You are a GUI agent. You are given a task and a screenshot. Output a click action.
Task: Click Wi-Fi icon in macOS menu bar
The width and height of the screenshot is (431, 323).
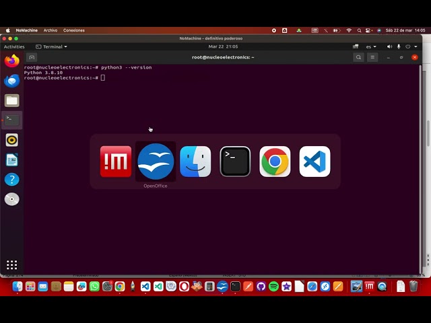[349, 30]
